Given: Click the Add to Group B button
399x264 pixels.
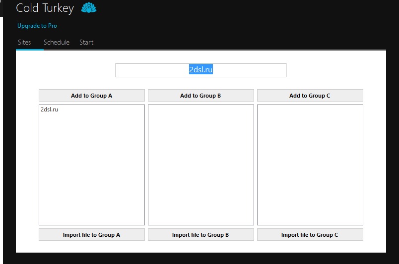Looking at the screenshot, I should pos(201,96).
